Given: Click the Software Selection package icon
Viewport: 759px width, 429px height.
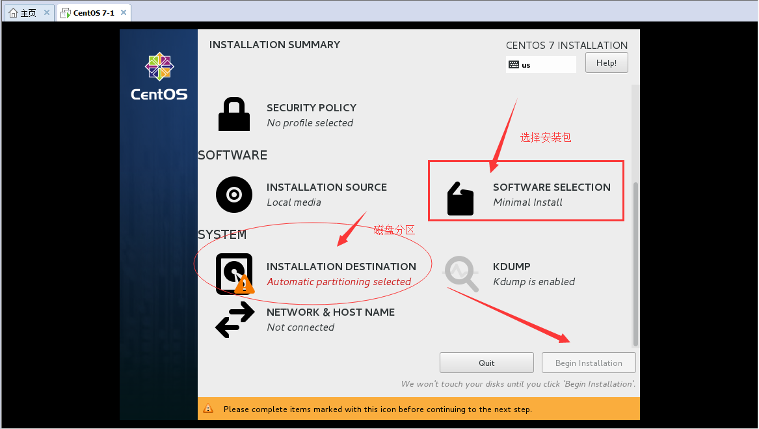Looking at the screenshot, I should pyautogui.click(x=460, y=199).
